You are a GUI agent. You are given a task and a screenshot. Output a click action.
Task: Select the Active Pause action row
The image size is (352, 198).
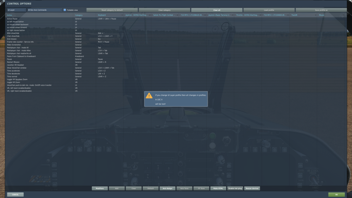click(176, 19)
